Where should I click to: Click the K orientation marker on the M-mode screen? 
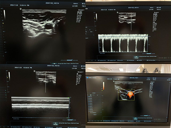click(x=34, y=71)
